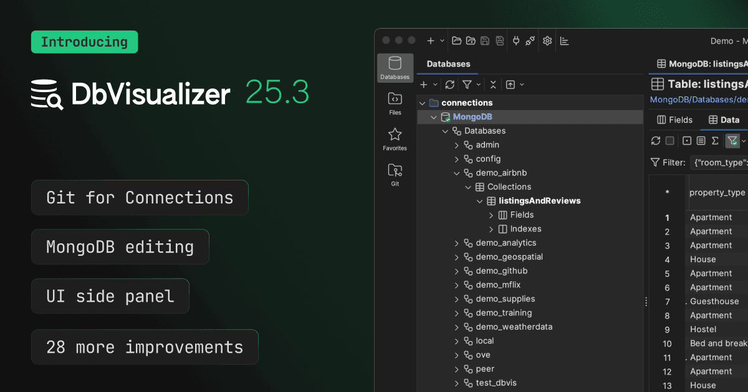Toggle the active data filter button
The width and height of the screenshot is (748, 392).
[732, 141]
